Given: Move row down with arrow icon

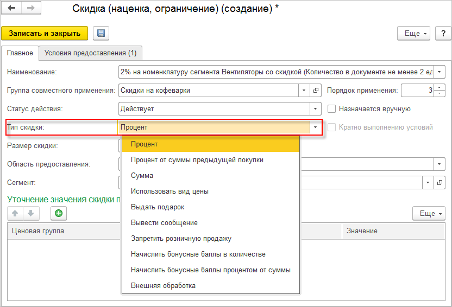Looking at the screenshot, I should click(x=30, y=213).
